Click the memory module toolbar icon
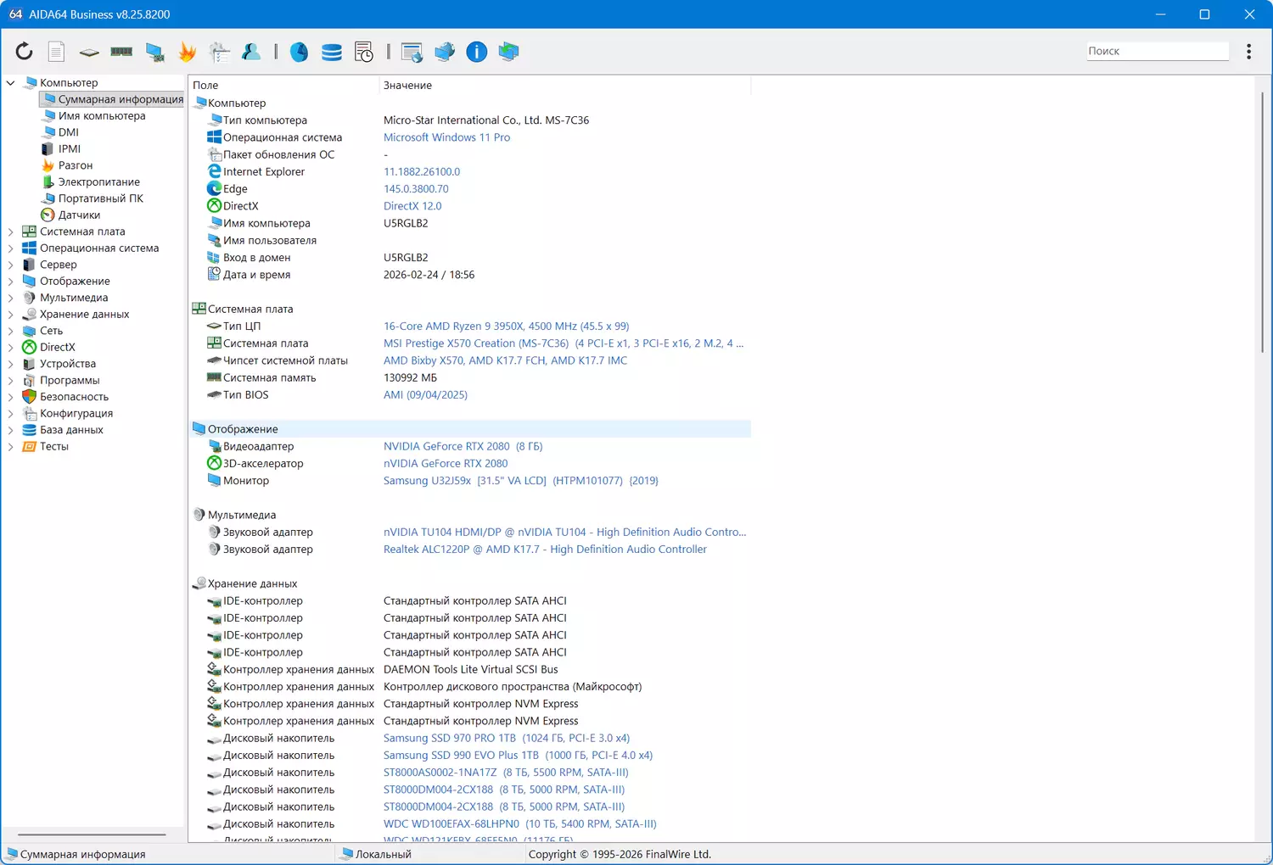 tap(121, 52)
